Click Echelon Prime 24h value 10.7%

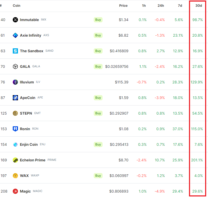pyautogui.click(x=160, y=160)
